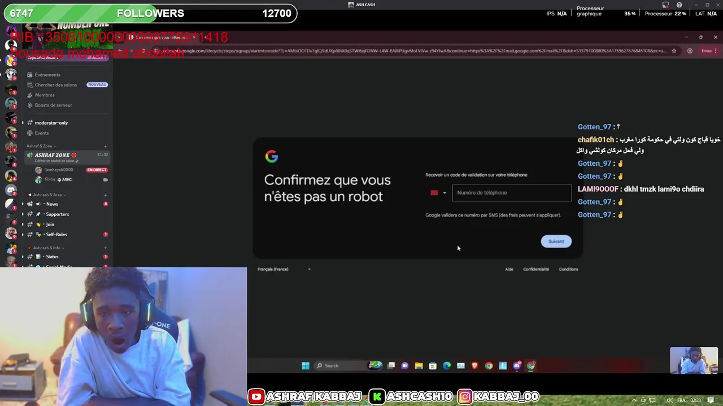The width and height of the screenshot is (723, 406).
Task: Open Microsoft Store from streamed taskbar
Action: coord(433,365)
